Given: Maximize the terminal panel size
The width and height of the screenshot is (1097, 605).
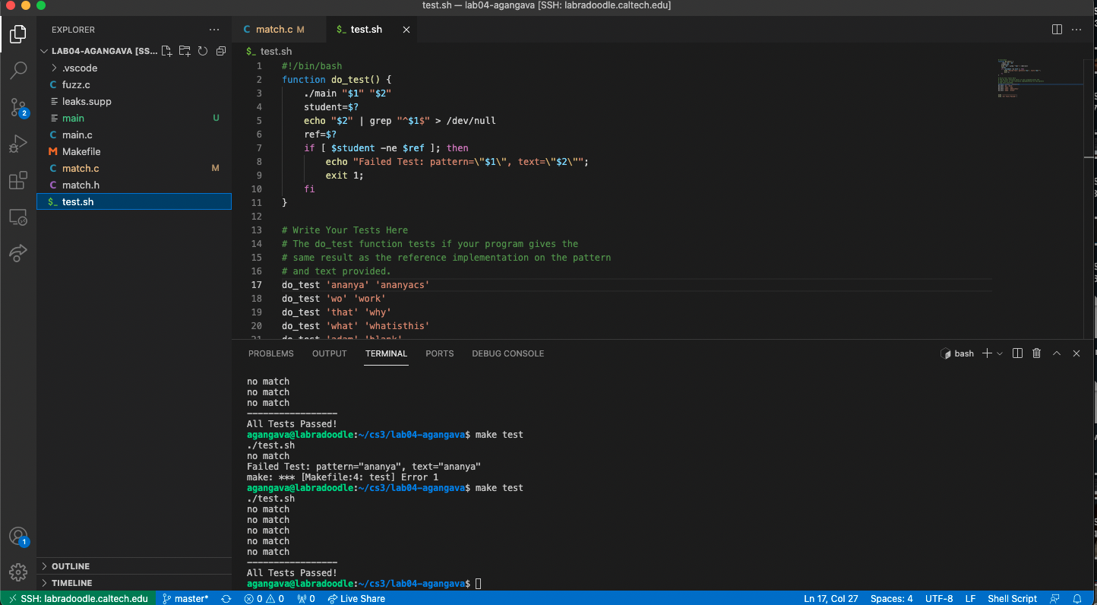Looking at the screenshot, I should pyautogui.click(x=1056, y=353).
